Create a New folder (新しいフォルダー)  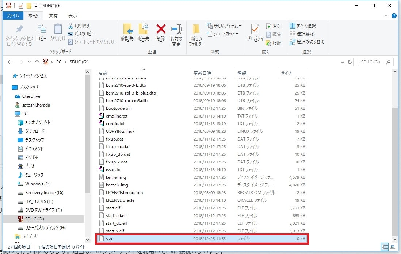point(196,35)
